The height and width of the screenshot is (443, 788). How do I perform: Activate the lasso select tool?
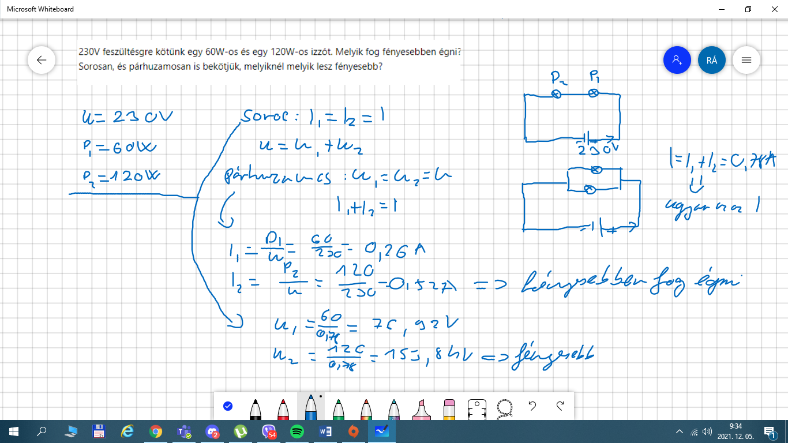coord(505,407)
